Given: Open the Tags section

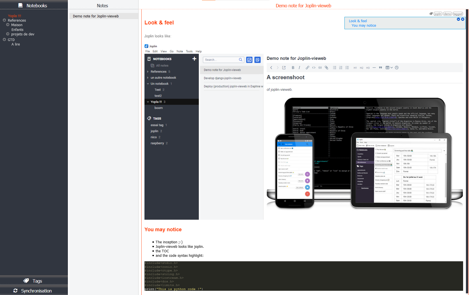Looking at the screenshot, I should pyautogui.click(x=34, y=281).
